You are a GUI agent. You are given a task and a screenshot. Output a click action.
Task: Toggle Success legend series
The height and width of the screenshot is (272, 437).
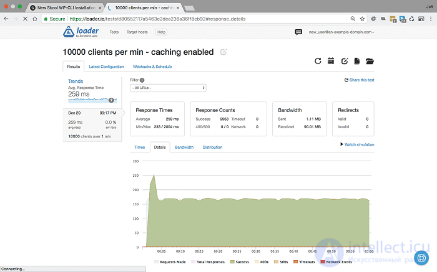pos(239,261)
